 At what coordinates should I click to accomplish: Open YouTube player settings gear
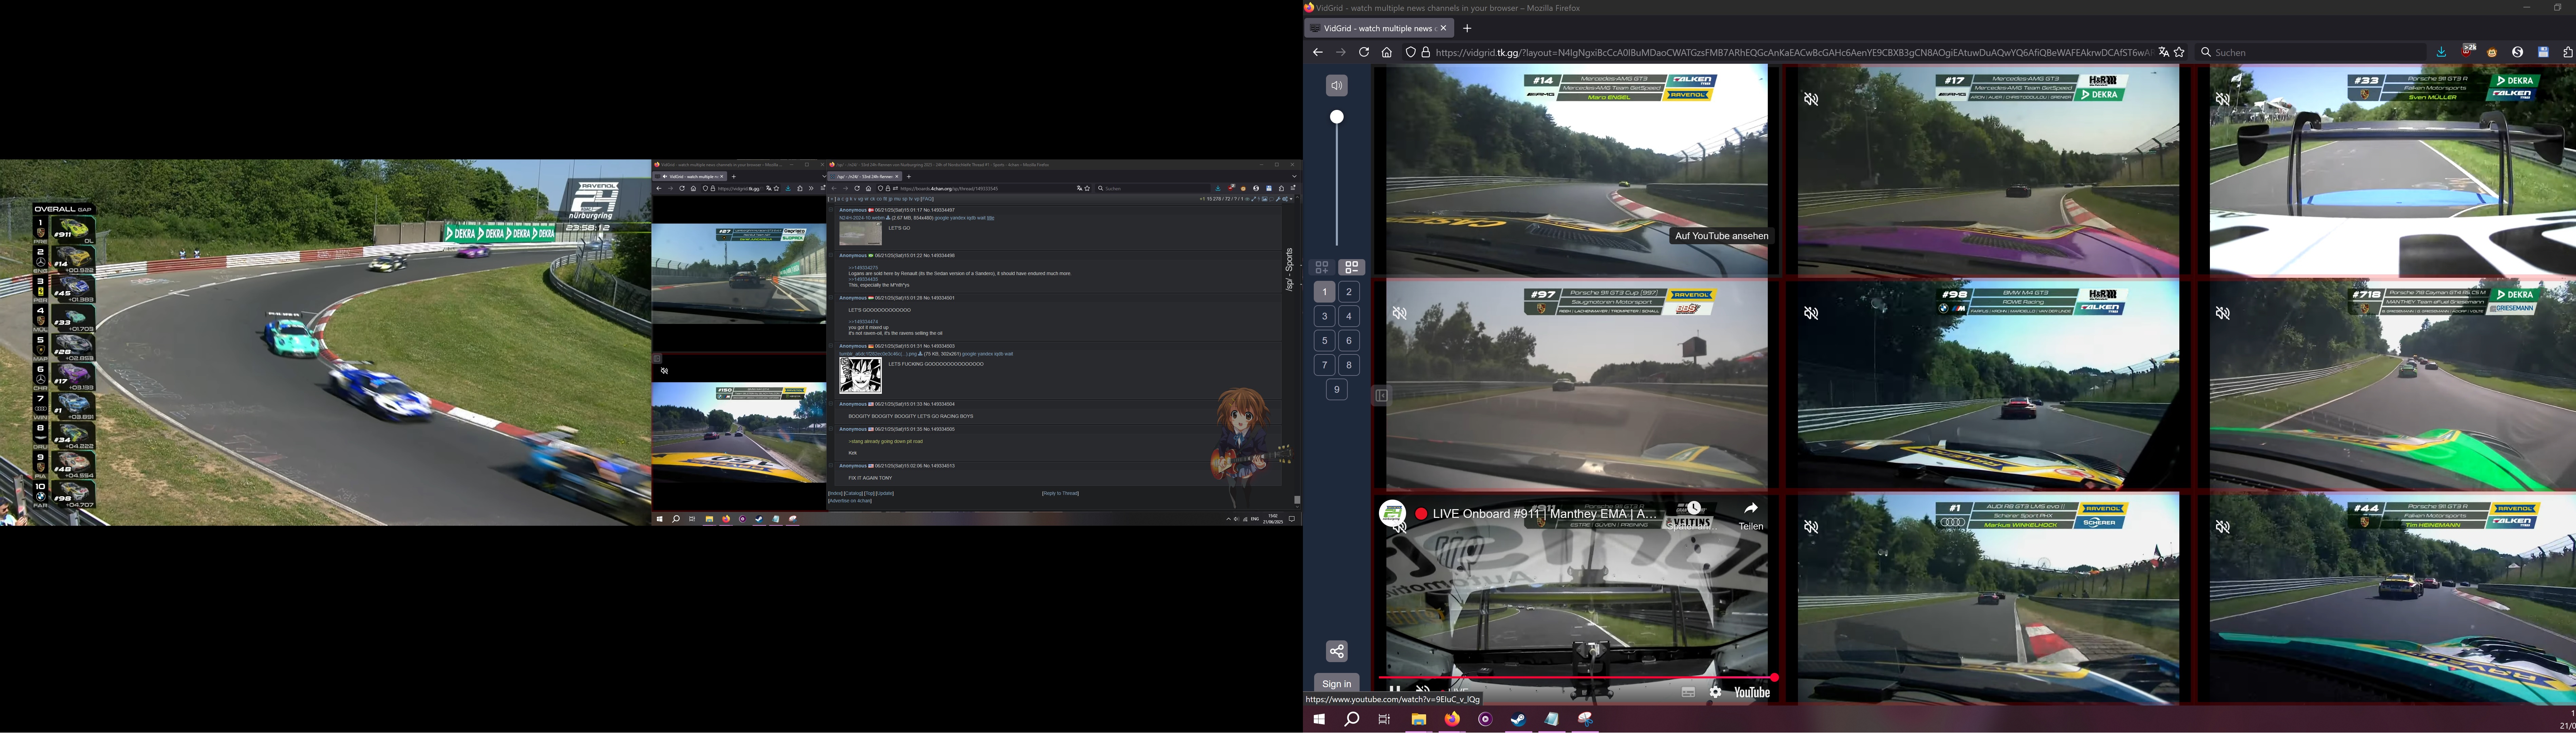click(x=1716, y=692)
